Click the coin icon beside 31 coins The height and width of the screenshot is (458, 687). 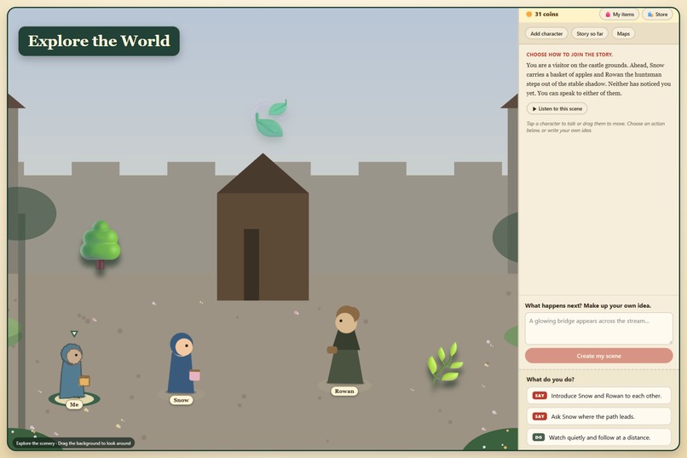(x=528, y=14)
